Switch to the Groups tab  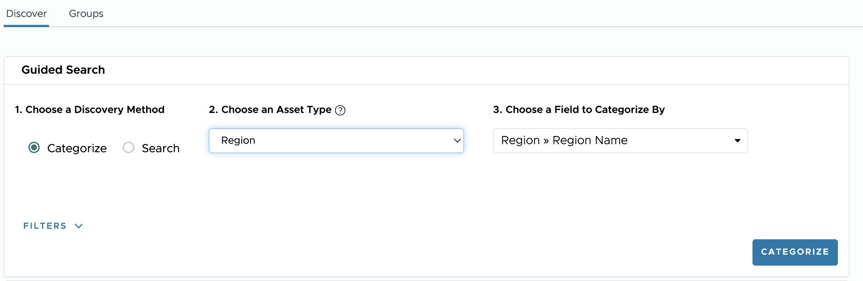coord(86,14)
